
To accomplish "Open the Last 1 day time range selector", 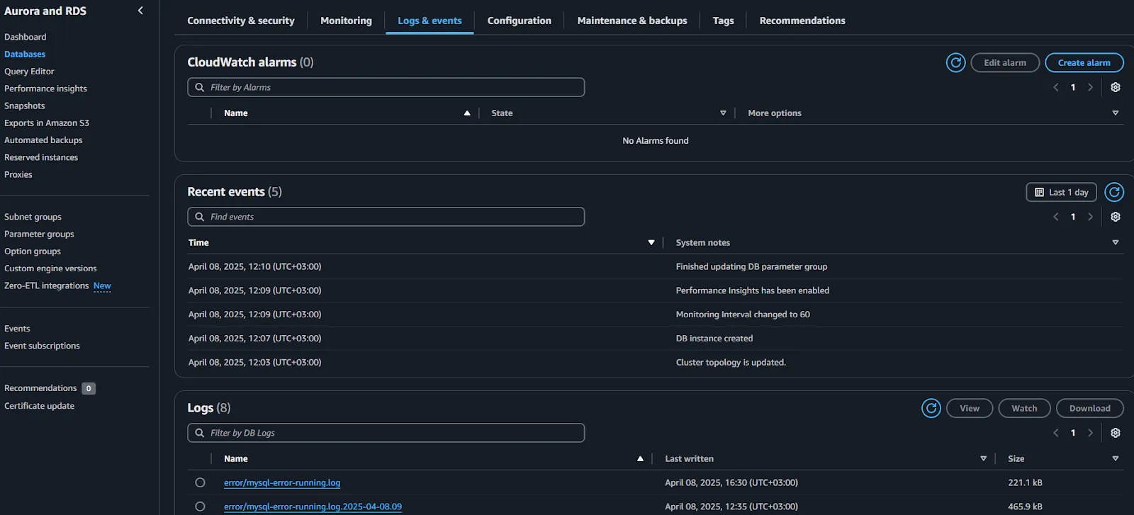I will point(1061,192).
